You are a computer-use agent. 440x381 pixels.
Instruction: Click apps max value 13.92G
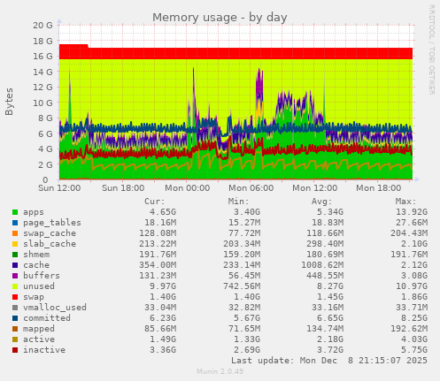click(412, 212)
